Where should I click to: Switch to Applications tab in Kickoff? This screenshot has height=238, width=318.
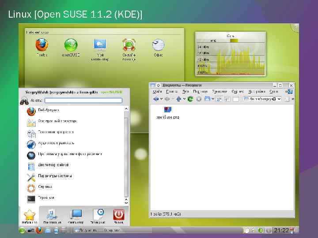coord(52,217)
